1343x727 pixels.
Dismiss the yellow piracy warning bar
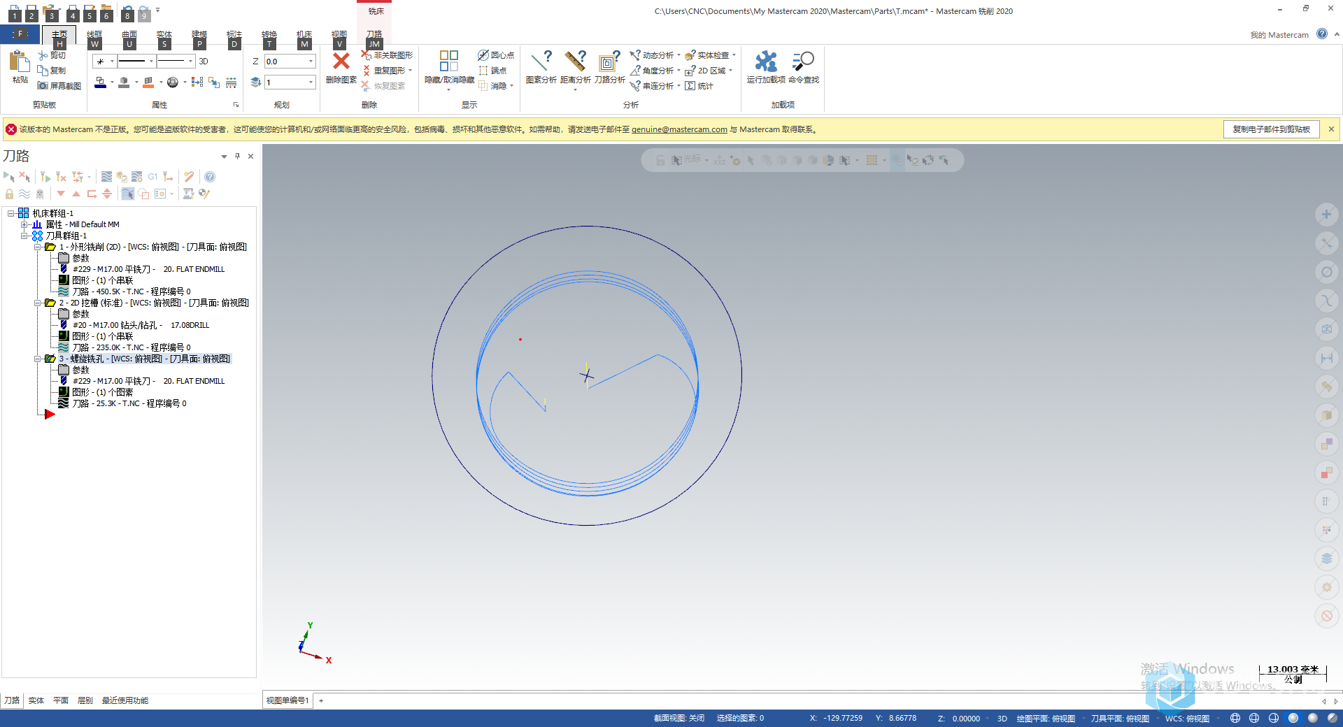[x=1331, y=129]
